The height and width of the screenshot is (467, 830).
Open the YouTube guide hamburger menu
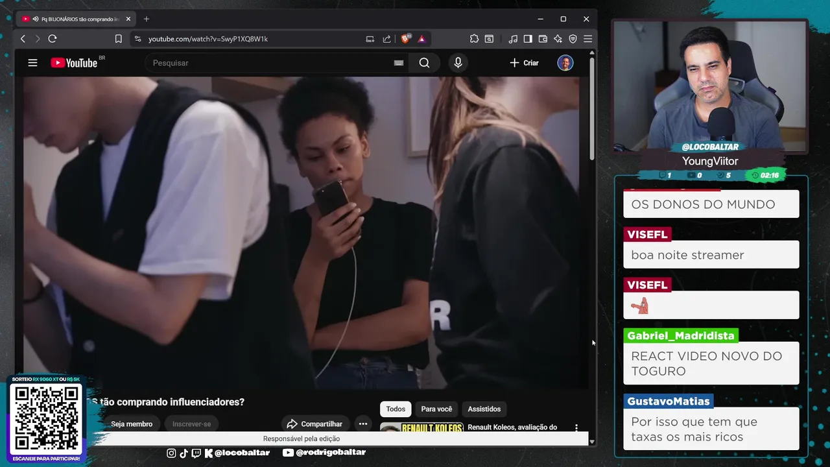(32, 63)
